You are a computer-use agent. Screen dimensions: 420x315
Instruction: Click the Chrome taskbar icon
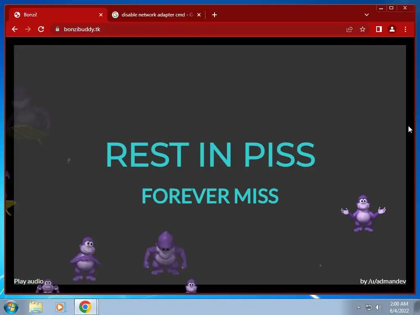pos(85,307)
